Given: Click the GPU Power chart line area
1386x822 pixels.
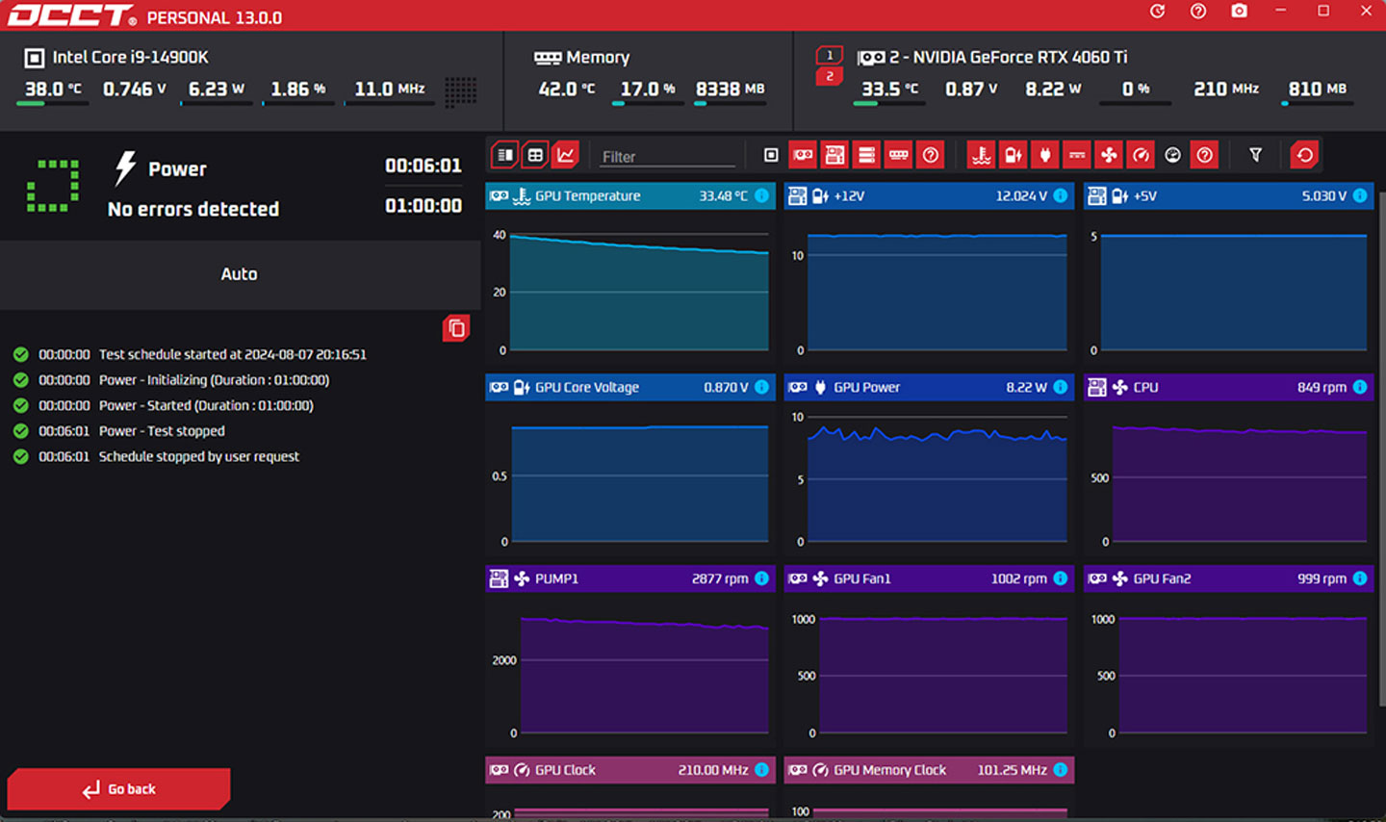Looking at the screenshot, I should coord(937,479).
